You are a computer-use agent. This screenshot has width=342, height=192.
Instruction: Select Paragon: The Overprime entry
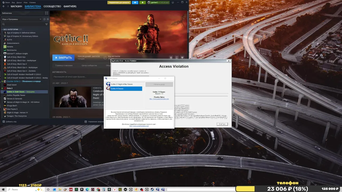(x=17, y=116)
